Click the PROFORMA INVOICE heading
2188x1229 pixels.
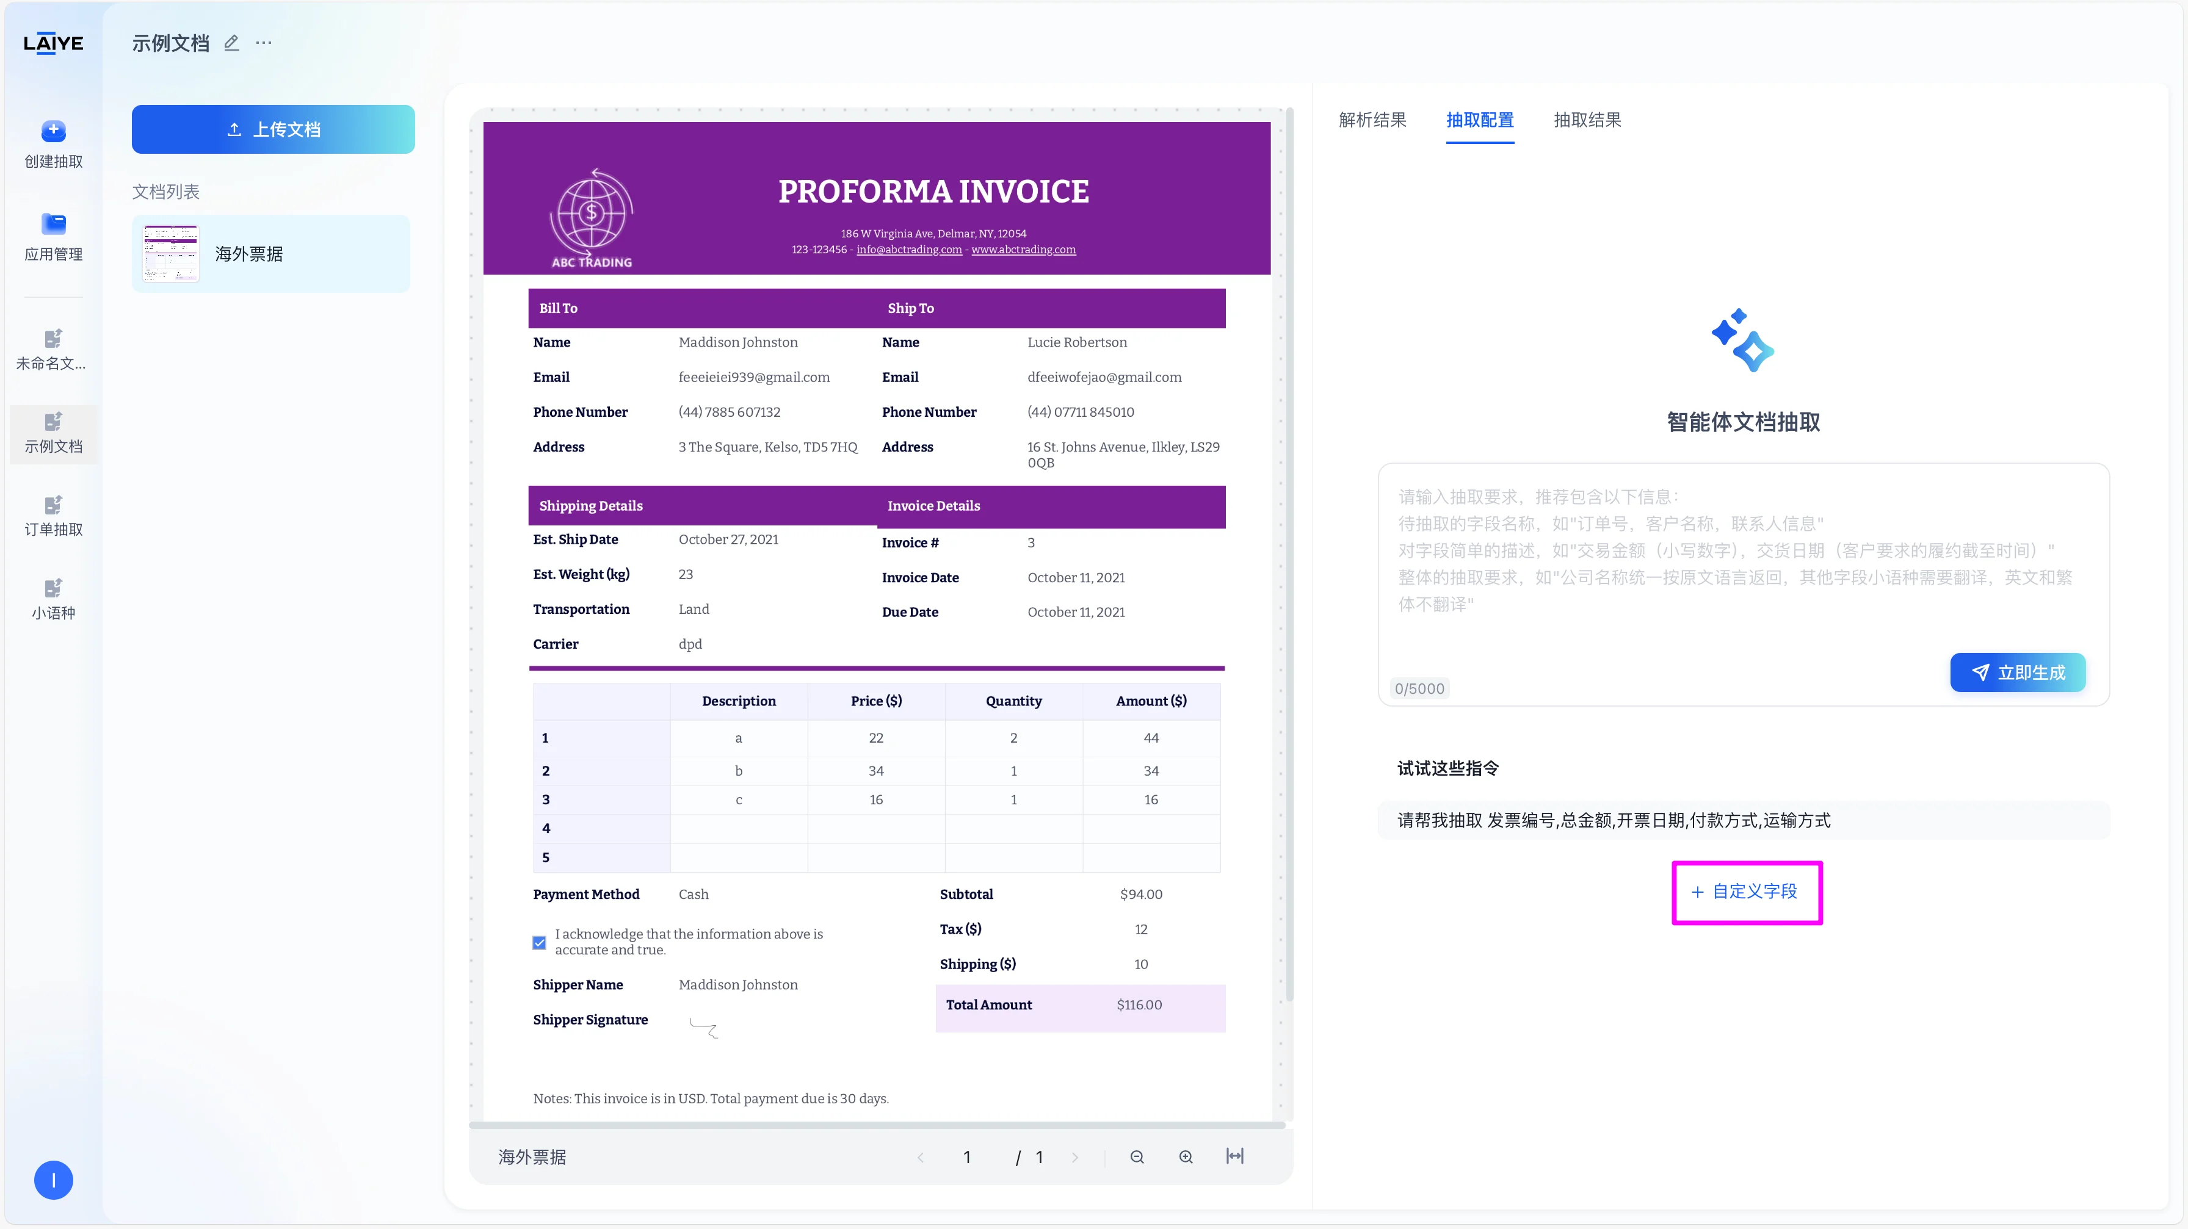[933, 192]
